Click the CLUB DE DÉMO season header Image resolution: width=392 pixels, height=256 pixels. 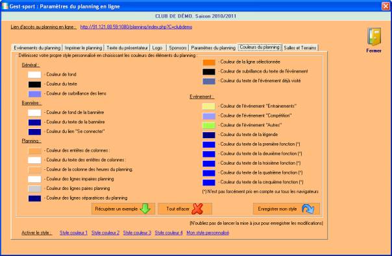click(x=195, y=16)
